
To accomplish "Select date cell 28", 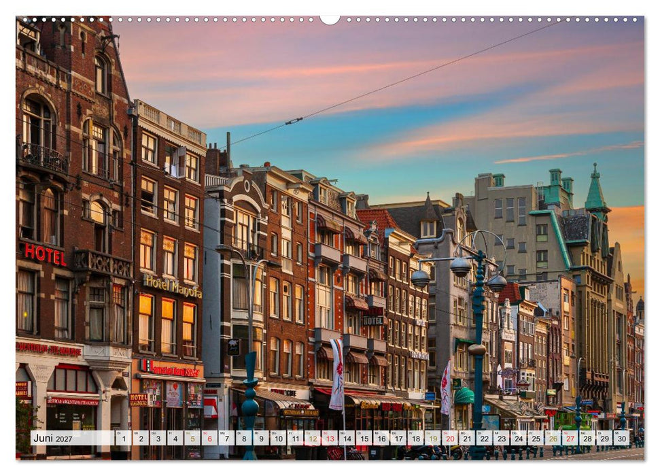I will coord(588,438).
